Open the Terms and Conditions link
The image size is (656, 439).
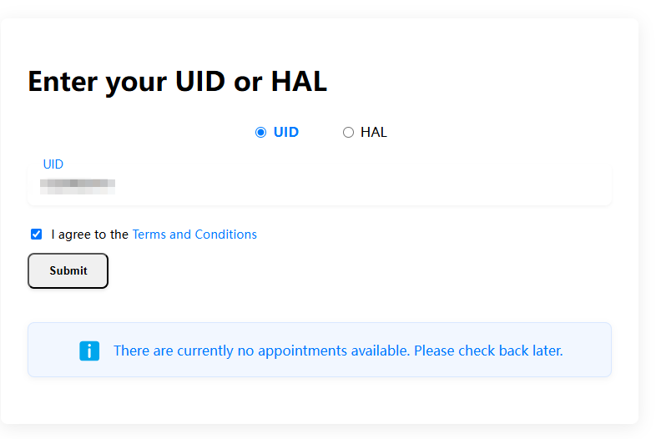pyautogui.click(x=194, y=235)
